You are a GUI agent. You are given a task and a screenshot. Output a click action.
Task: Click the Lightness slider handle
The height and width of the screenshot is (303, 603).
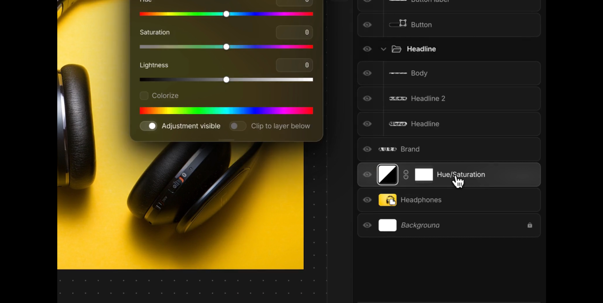(x=226, y=79)
